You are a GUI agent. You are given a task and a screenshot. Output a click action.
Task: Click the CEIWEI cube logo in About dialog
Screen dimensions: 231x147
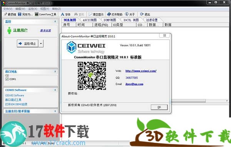[72, 47]
